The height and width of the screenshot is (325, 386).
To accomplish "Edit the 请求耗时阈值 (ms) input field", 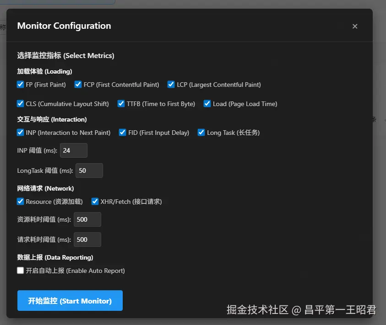I will tap(87, 240).
